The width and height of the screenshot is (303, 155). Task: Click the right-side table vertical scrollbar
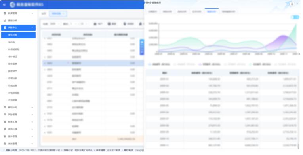click(299, 112)
